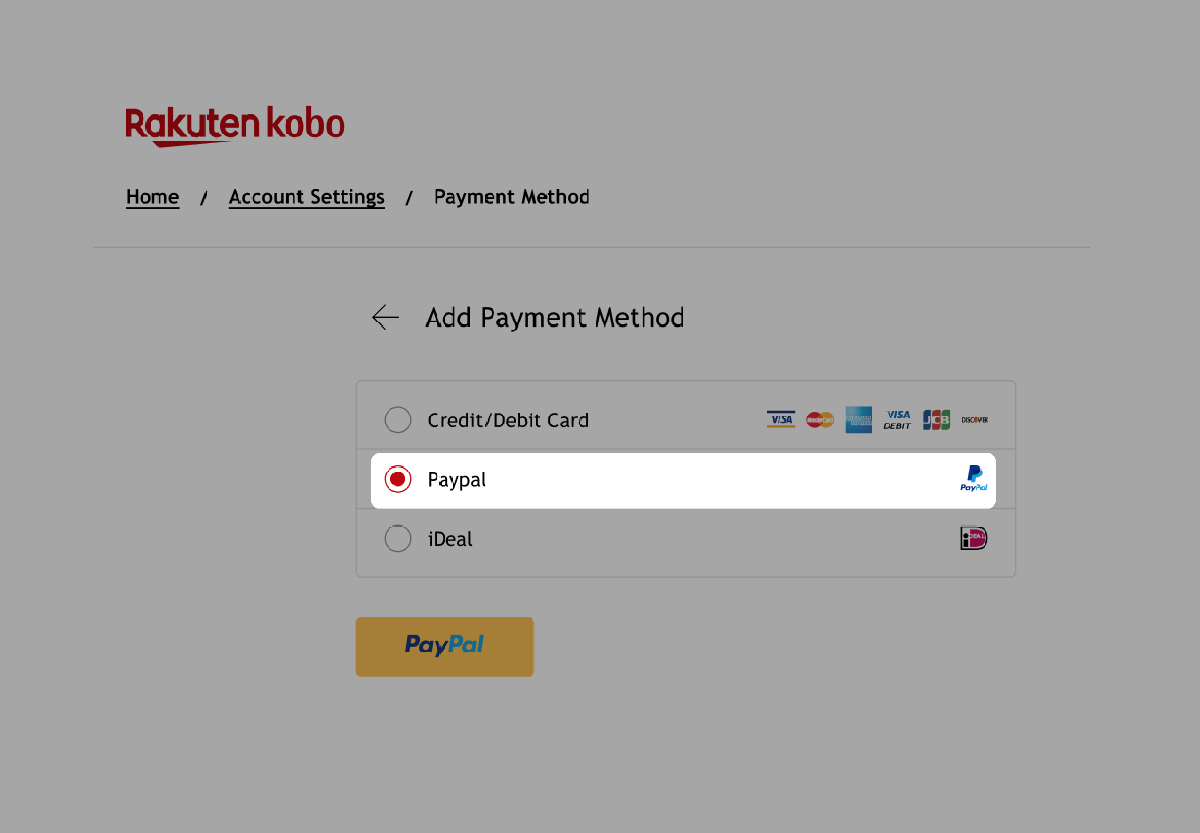Click the Visa Debit card icon

coord(897,419)
